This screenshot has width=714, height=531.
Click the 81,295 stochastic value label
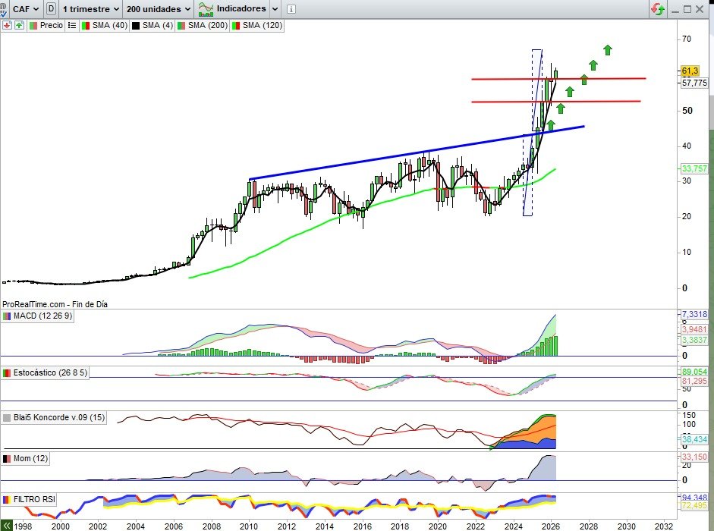(694, 381)
